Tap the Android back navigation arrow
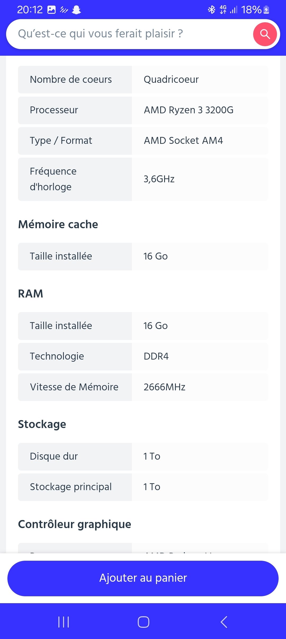This screenshot has height=639, width=286. click(224, 622)
